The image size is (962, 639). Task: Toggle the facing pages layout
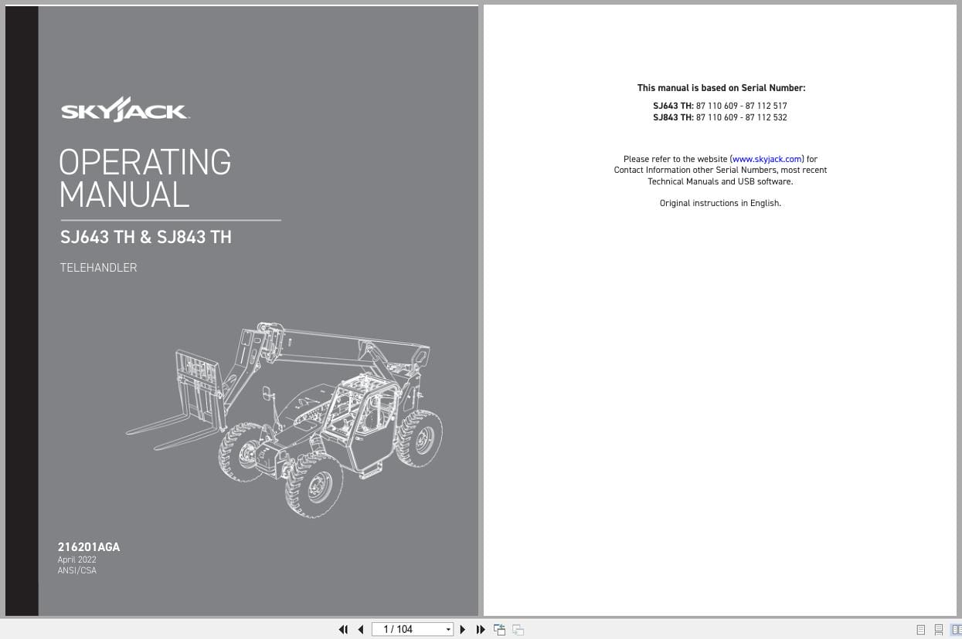pos(957,630)
